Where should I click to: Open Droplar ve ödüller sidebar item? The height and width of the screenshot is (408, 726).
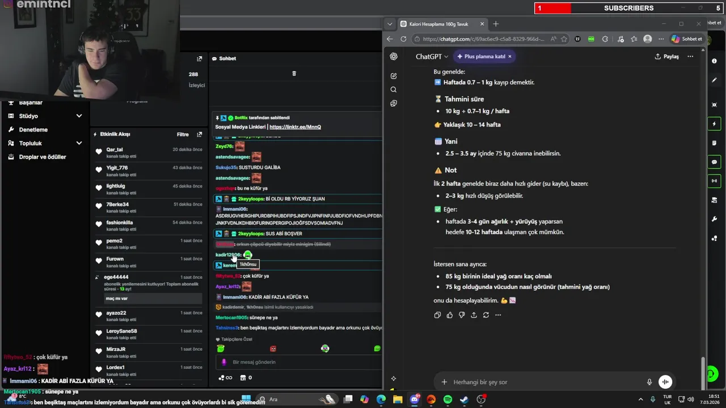[x=43, y=157]
